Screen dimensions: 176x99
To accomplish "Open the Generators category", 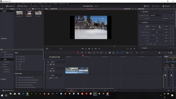I will tap(7, 62).
